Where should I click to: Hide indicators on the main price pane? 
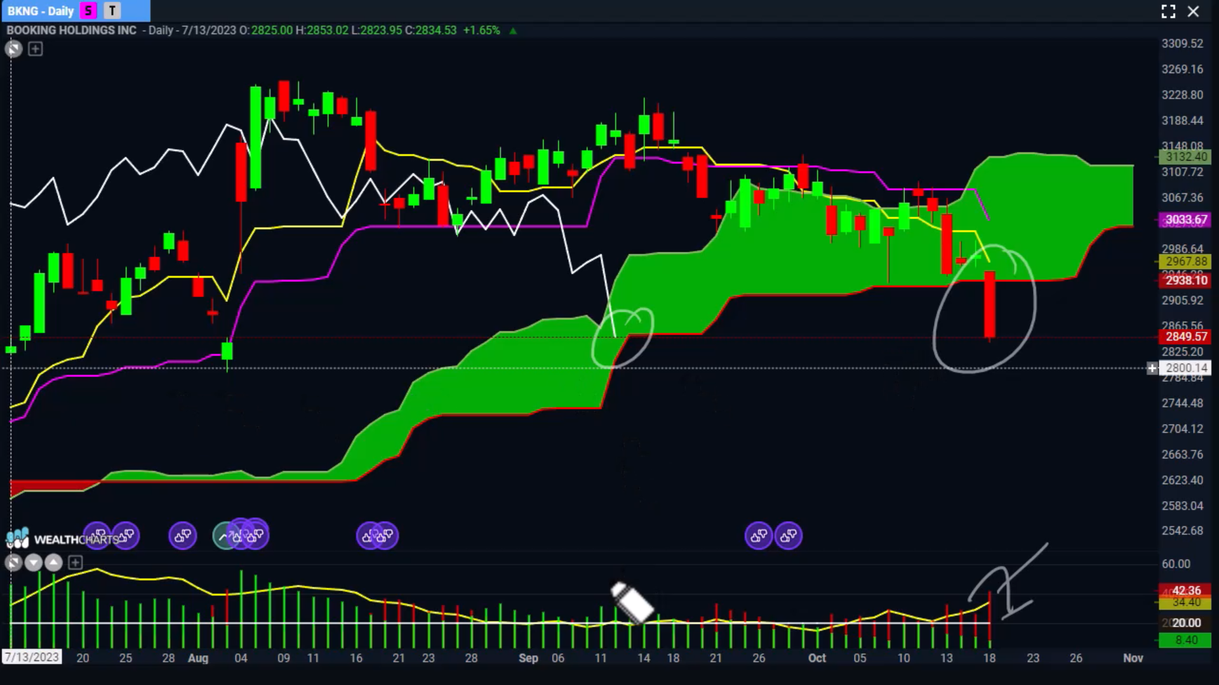(x=13, y=49)
